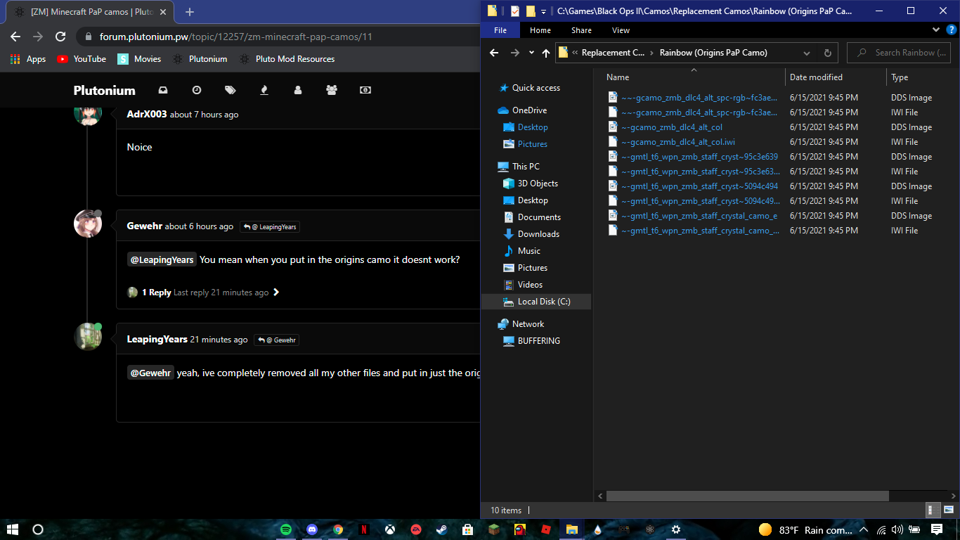Viewport: 960px width, 540px height.
Task: Select ~-gmtl_t6_wpn_zmb_staff_crystal_camo_e DDS file
Action: coord(699,216)
